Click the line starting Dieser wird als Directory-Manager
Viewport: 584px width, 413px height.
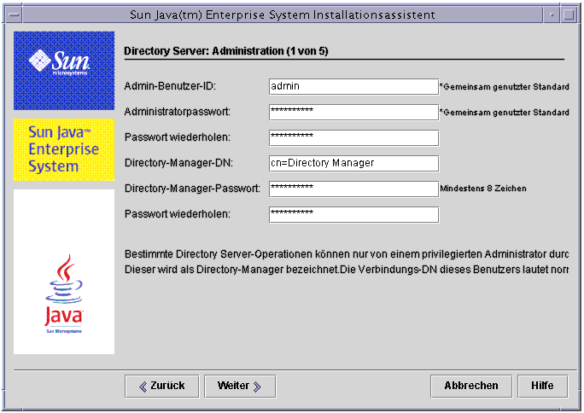347,270
